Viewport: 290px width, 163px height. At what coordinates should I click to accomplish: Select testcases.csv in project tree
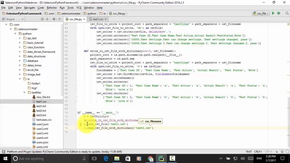coord(44,120)
